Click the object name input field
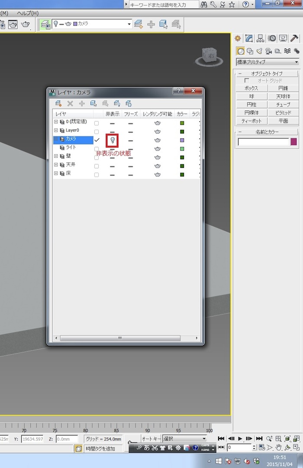Screen dimensions: 303x468 point(263,142)
